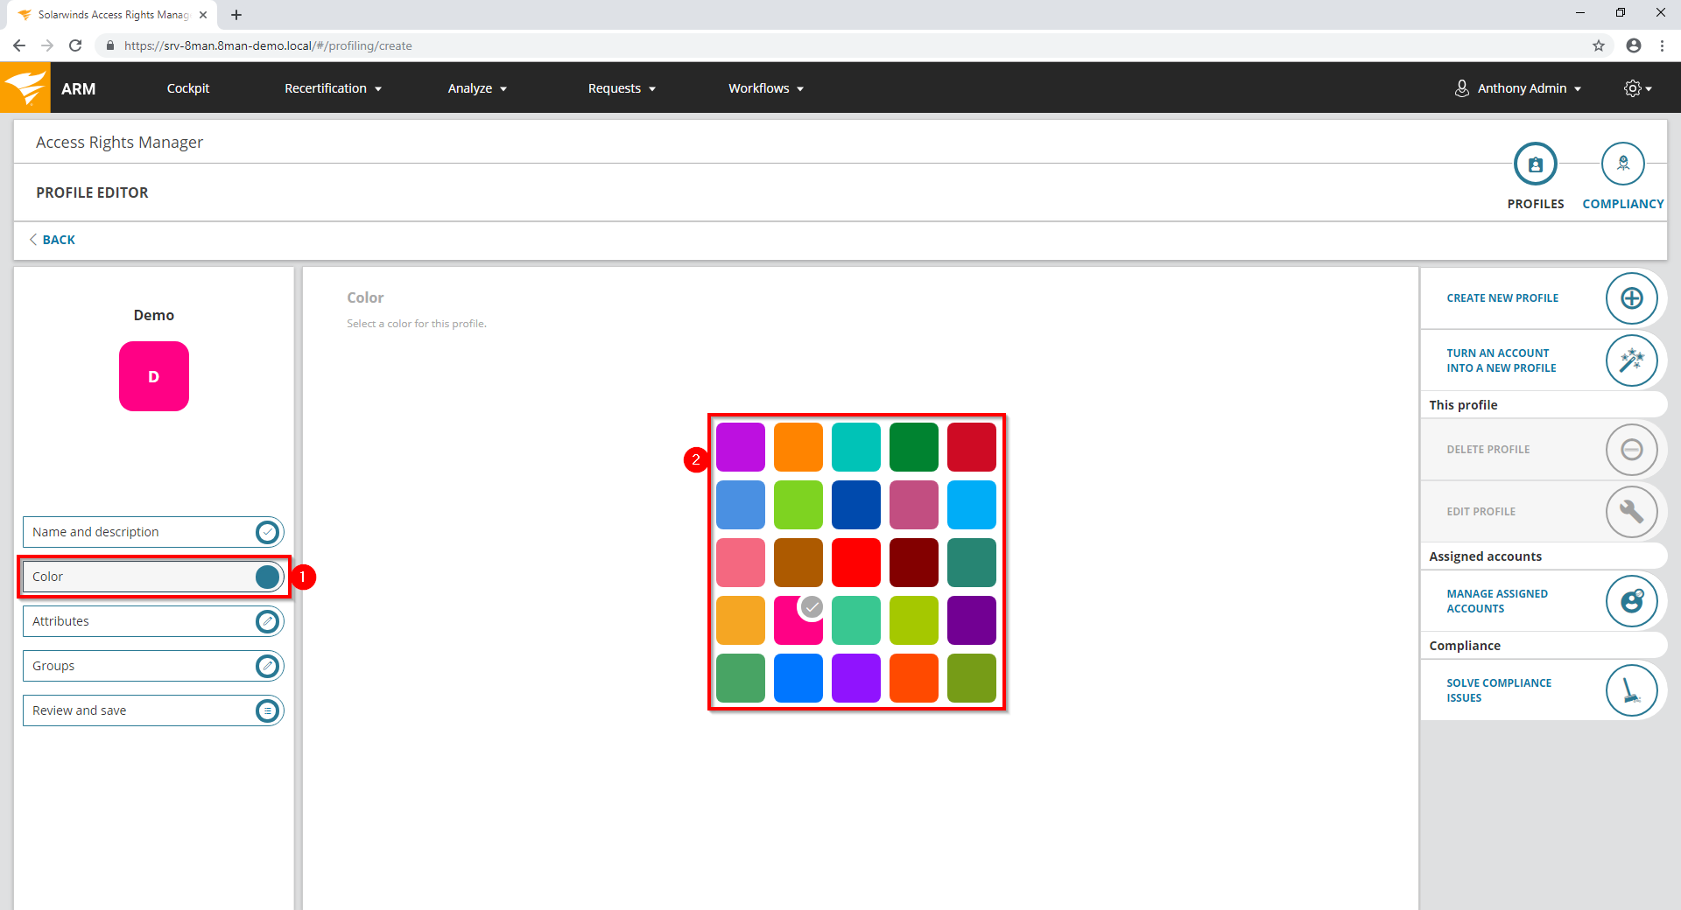This screenshot has height=910, width=1681.
Task: Select the dark green color swatch
Action: (913, 447)
